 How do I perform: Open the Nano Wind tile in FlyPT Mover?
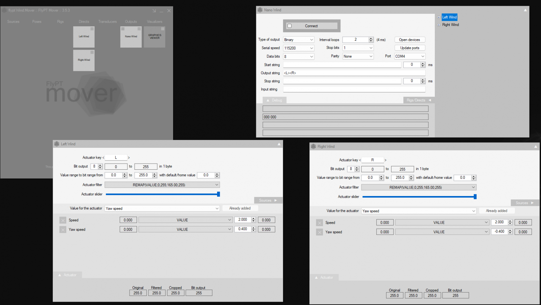[131, 37]
